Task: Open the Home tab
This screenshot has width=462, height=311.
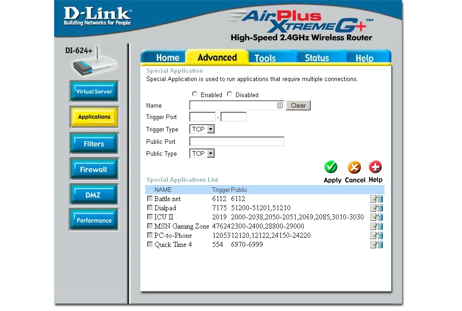Action: (x=164, y=57)
